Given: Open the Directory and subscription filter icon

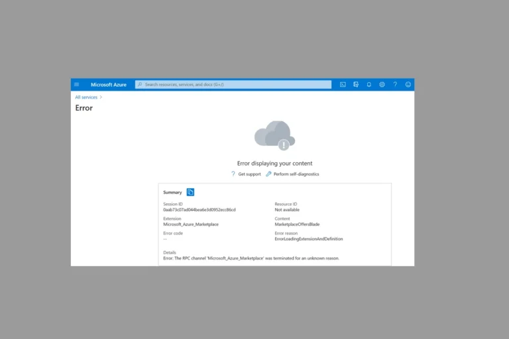Looking at the screenshot, I should click(356, 85).
